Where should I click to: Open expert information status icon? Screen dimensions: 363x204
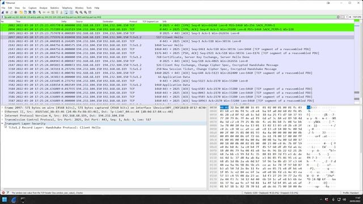[x=3, y=193]
